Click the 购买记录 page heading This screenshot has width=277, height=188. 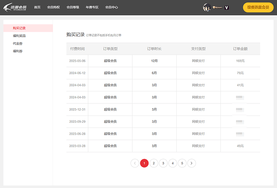tap(75, 34)
